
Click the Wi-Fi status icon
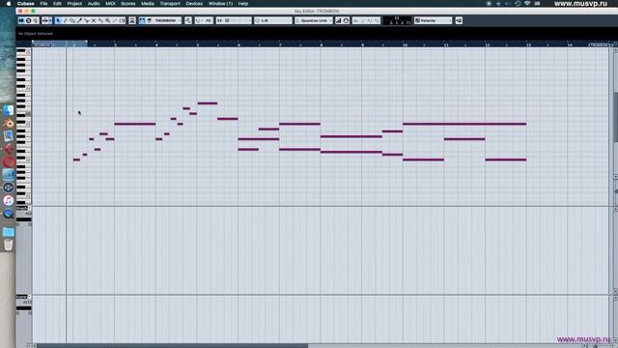pos(527,4)
